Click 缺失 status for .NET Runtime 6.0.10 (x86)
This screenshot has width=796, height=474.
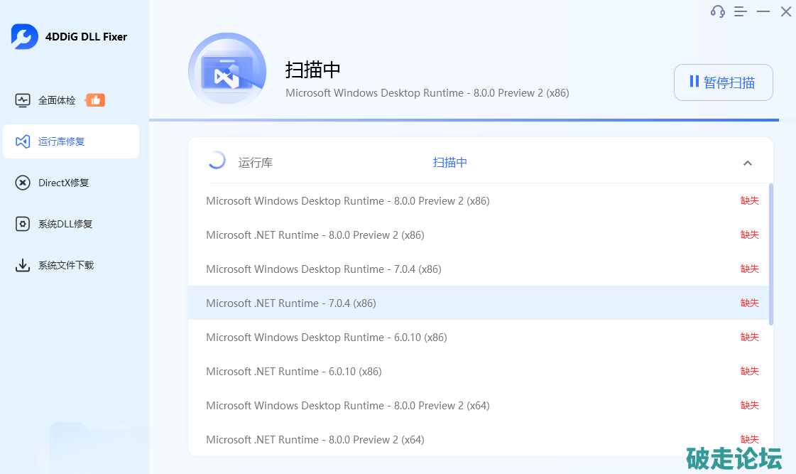tap(749, 371)
